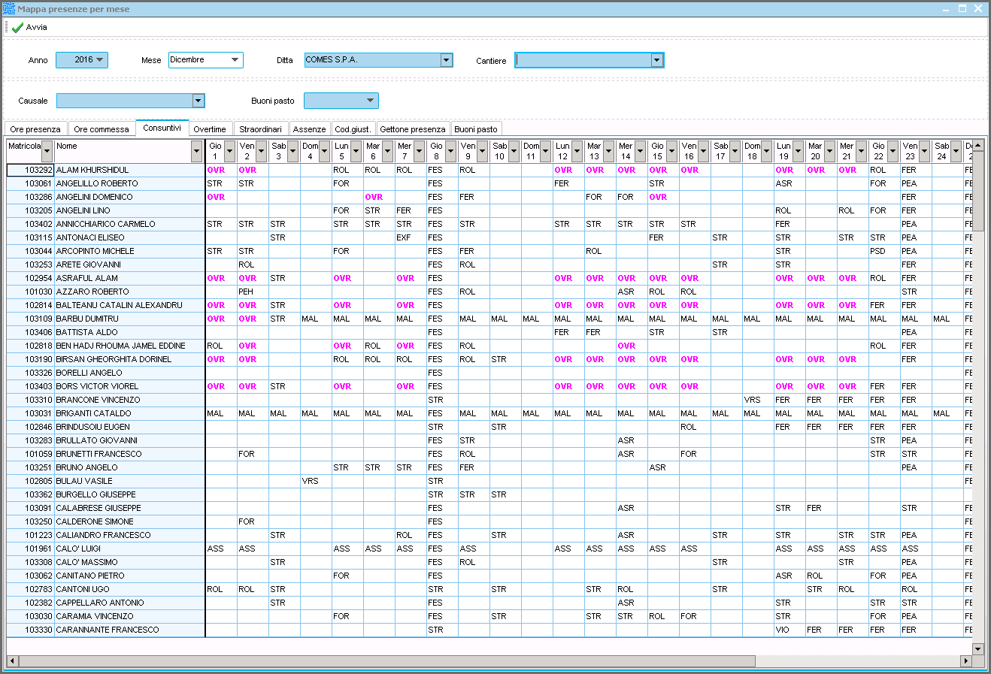Image resolution: width=991 pixels, height=674 pixels.
Task: Click VRS cell in BULAU VASILE row
Action: 316,481
